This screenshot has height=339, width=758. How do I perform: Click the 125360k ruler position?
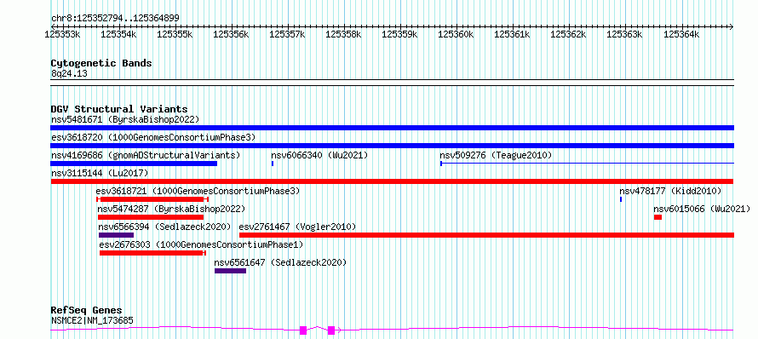(x=456, y=34)
